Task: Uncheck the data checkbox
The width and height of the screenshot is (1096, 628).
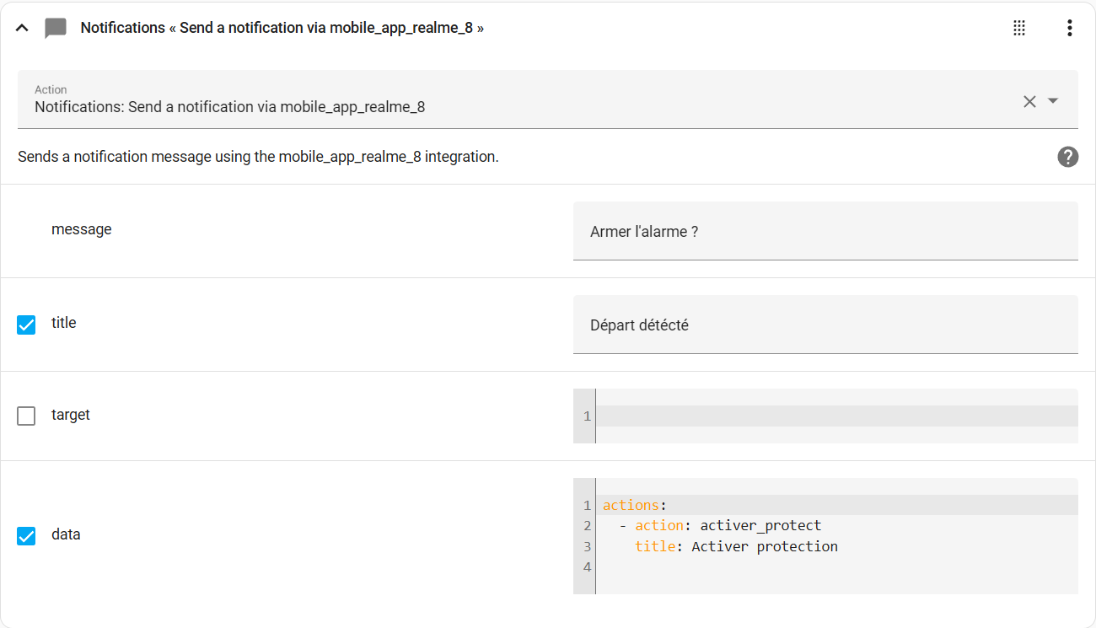Action: pos(26,536)
